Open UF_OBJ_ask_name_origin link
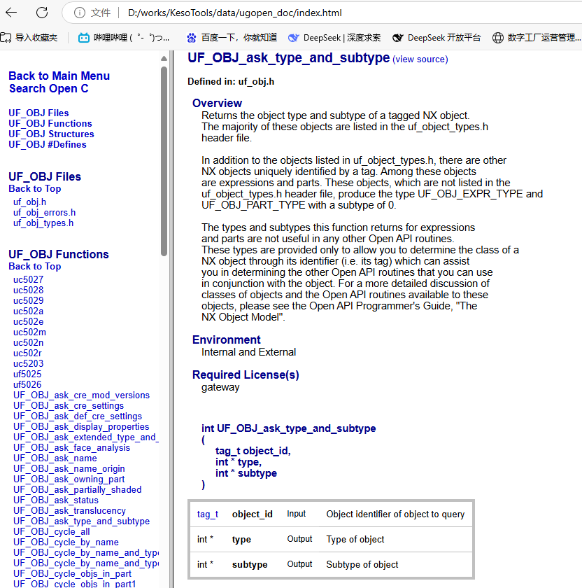The width and height of the screenshot is (582, 588). (x=69, y=469)
